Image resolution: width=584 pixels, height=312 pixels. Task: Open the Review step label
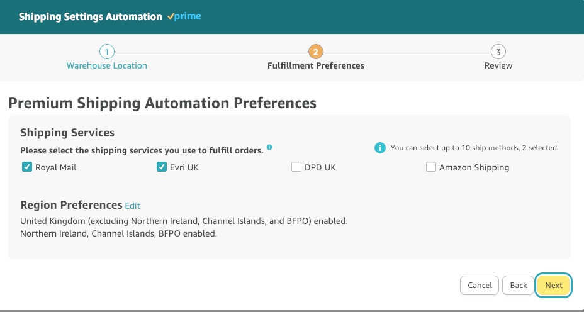pos(498,65)
